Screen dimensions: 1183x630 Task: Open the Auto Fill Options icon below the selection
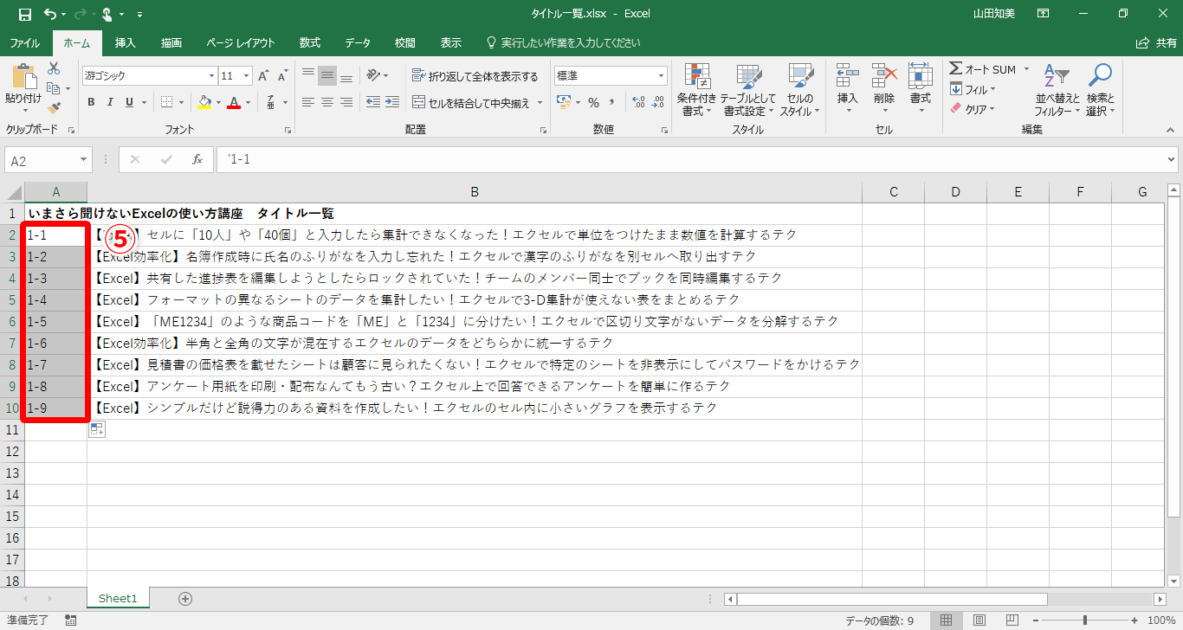point(96,430)
